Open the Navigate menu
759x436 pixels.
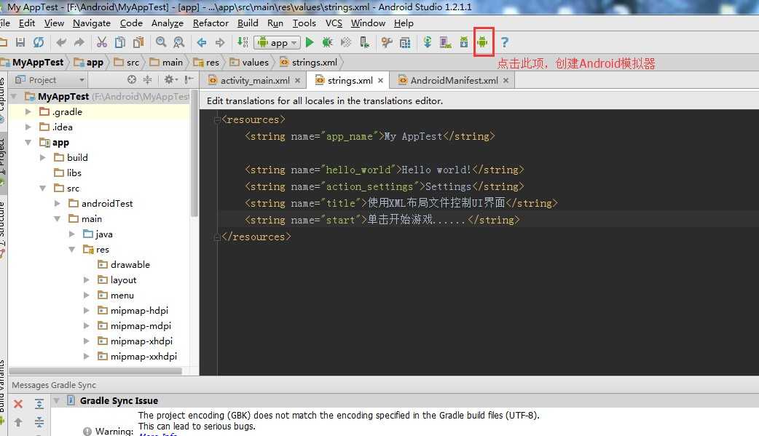click(x=92, y=23)
